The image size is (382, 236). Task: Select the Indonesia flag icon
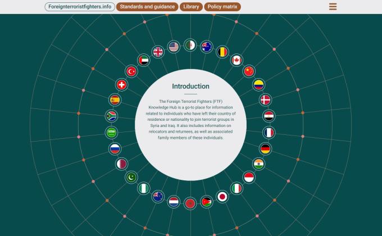coord(249,177)
